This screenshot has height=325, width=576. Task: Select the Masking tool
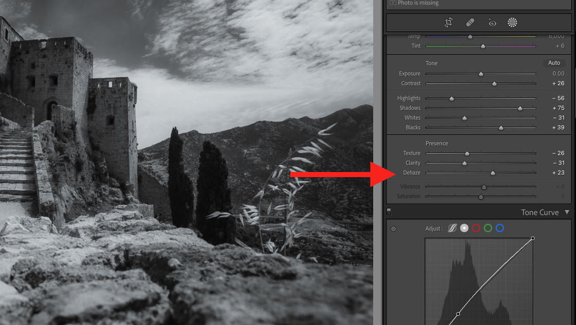513,23
